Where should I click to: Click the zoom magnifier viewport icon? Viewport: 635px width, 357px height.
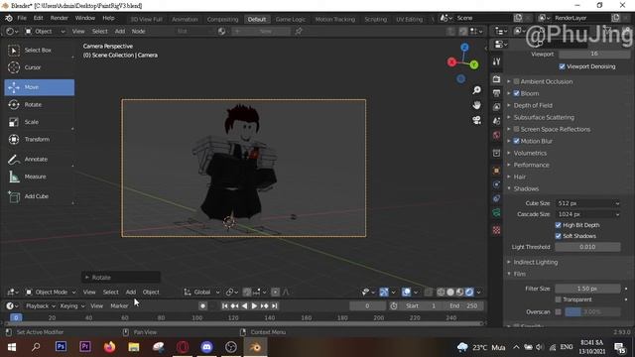pyautogui.click(x=477, y=90)
